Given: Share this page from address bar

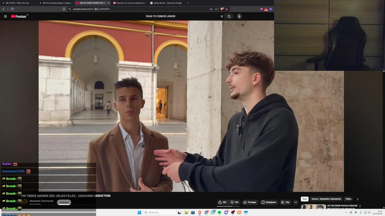Looking at the screenshot, I should 216,9.
